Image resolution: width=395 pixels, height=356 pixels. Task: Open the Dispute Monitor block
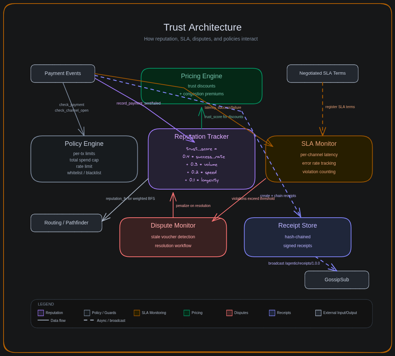point(173,237)
